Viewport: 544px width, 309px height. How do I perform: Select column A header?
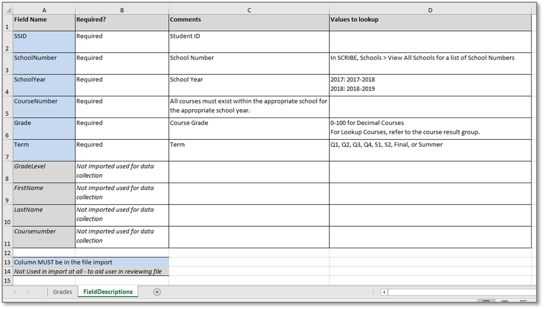pyautogui.click(x=44, y=10)
